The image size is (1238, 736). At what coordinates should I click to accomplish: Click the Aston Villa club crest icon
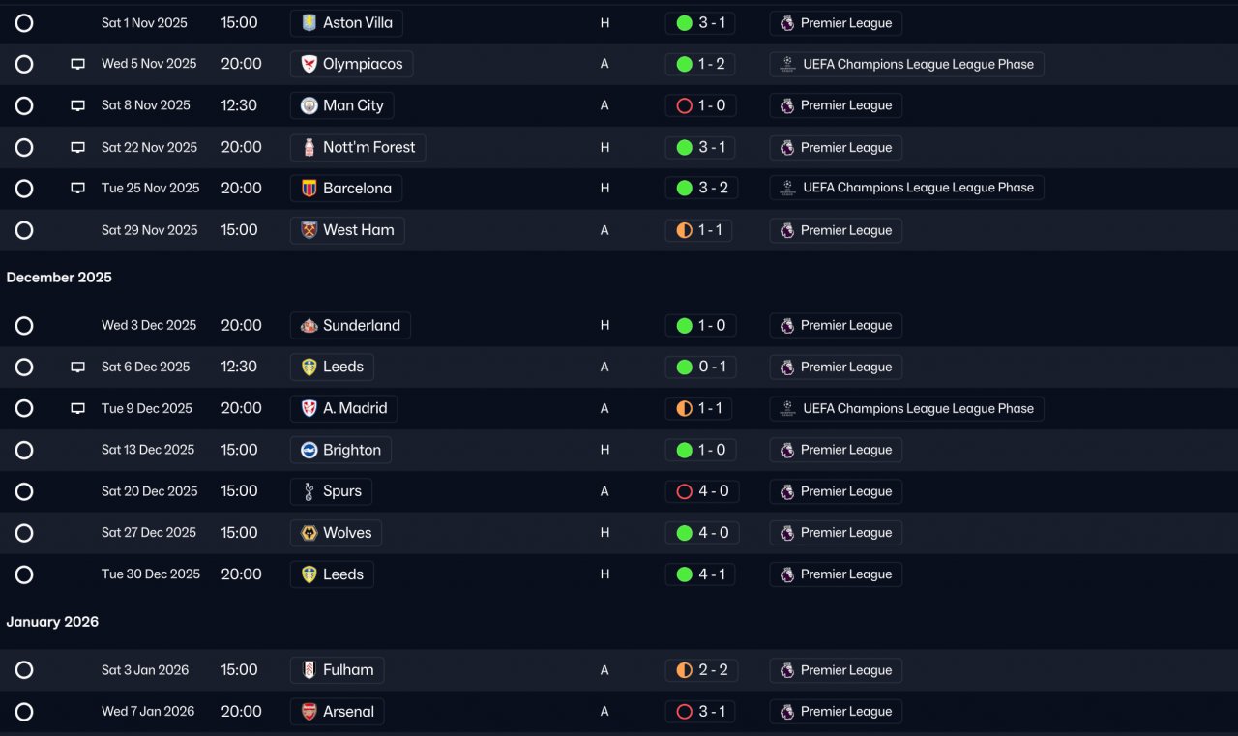309,23
